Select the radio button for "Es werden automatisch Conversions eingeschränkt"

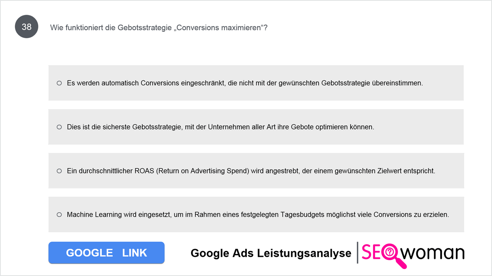pyautogui.click(x=59, y=83)
